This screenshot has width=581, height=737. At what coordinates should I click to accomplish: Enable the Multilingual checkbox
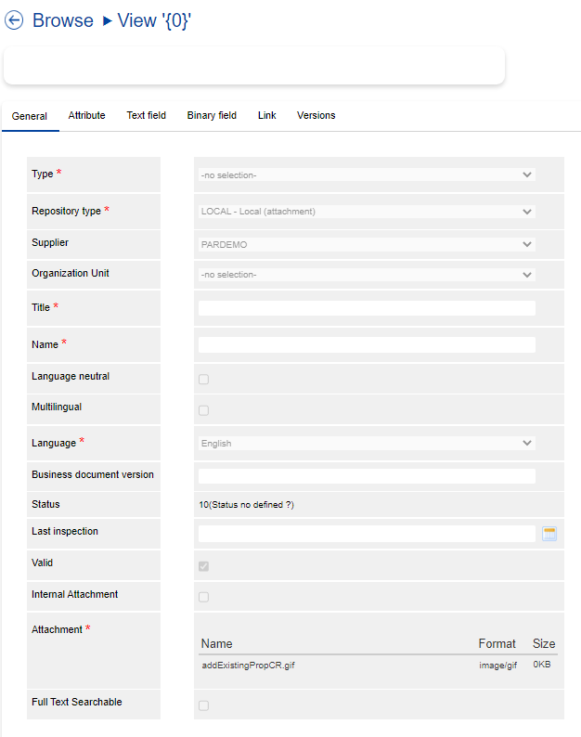coord(203,410)
